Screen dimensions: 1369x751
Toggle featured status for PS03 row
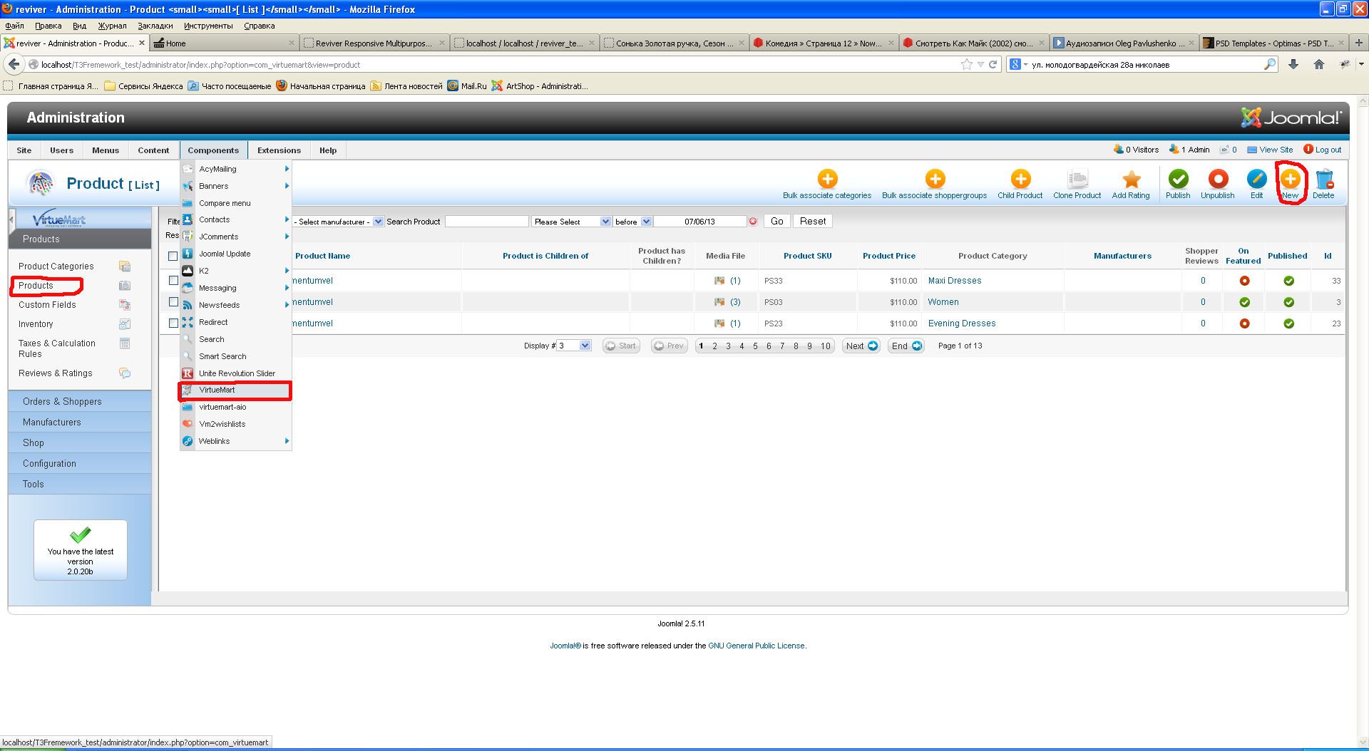(x=1244, y=302)
